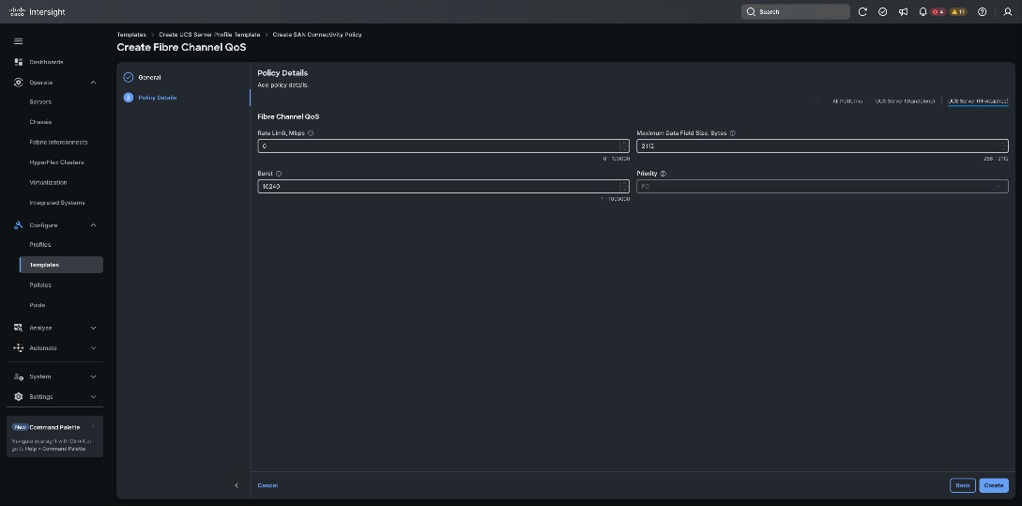Click the Cisco Intersight logo

click(x=38, y=12)
